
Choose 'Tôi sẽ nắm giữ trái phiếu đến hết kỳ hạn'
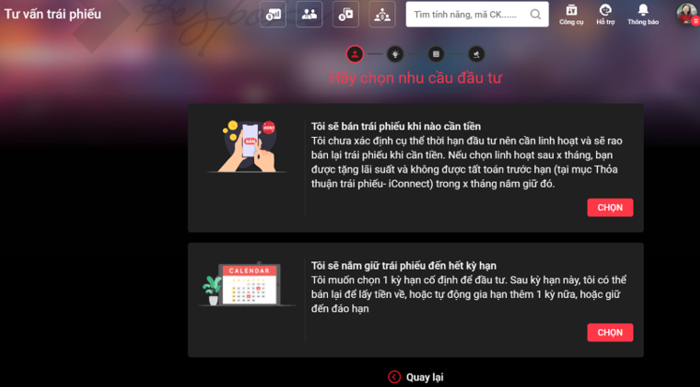click(610, 333)
